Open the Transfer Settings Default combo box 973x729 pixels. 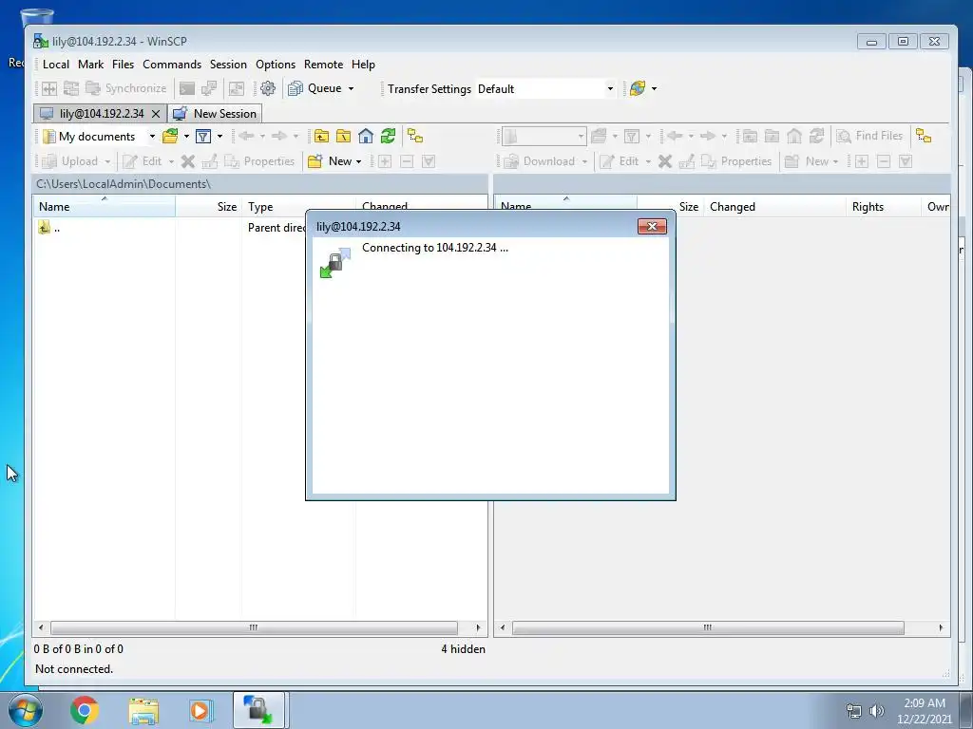tap(545, 88)
